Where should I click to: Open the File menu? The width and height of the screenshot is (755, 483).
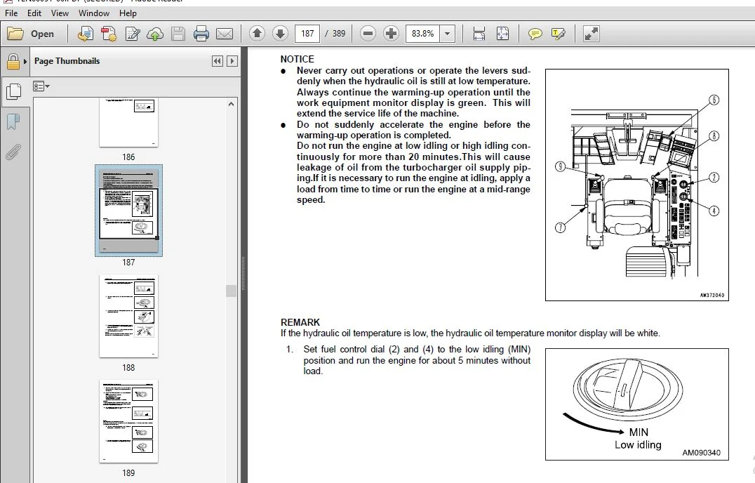11,13
